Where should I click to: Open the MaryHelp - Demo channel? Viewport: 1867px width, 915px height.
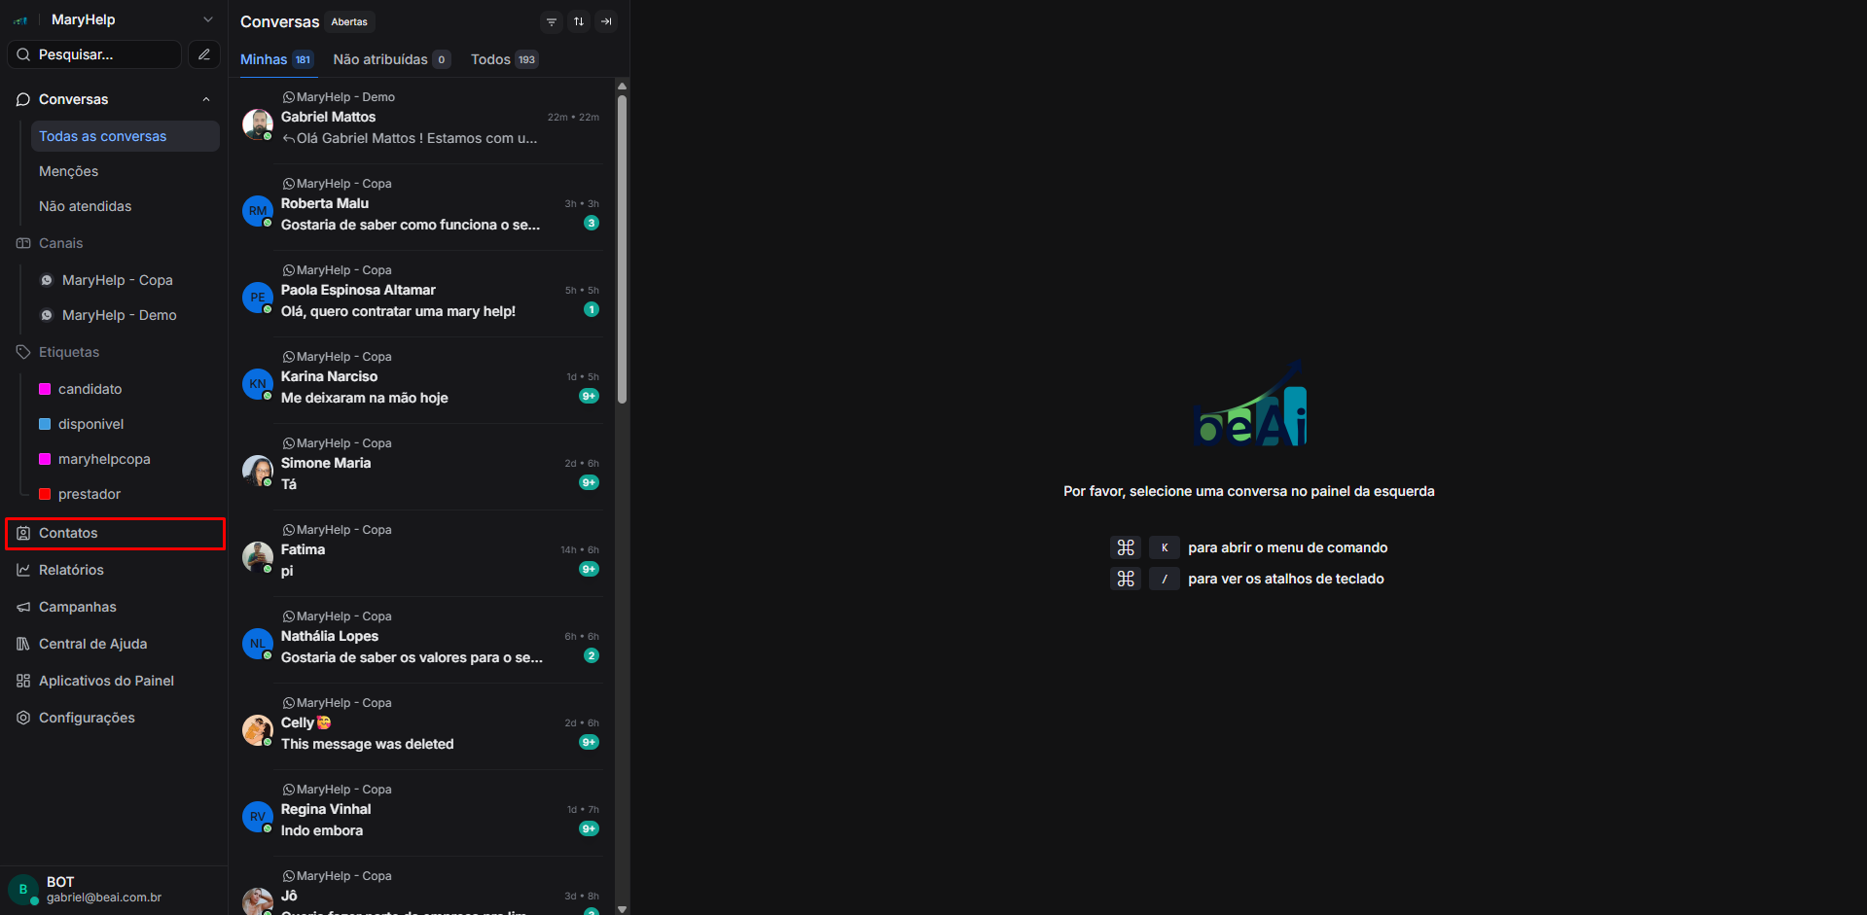pyautogui.click(x=119, y=315)
